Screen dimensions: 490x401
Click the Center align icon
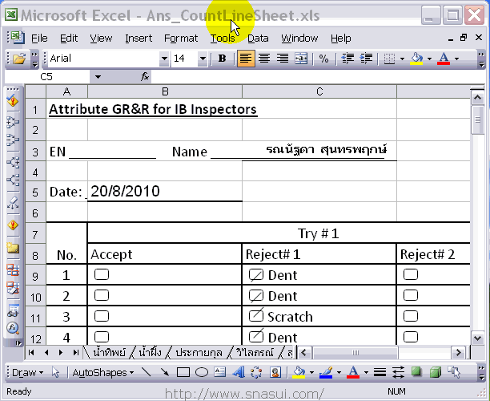pyautogui.click(x=263, y=59)
